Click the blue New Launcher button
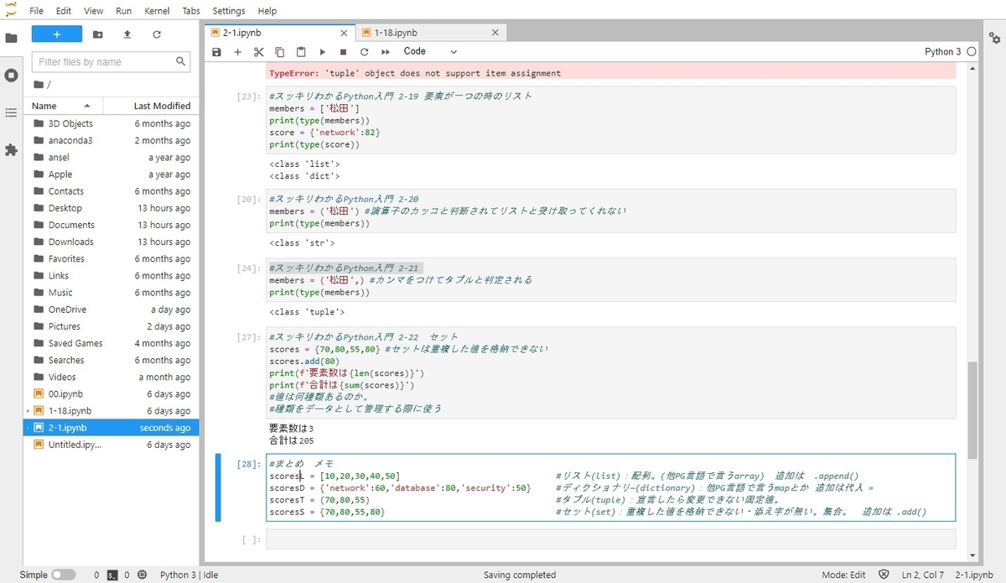 coord(57,34)
